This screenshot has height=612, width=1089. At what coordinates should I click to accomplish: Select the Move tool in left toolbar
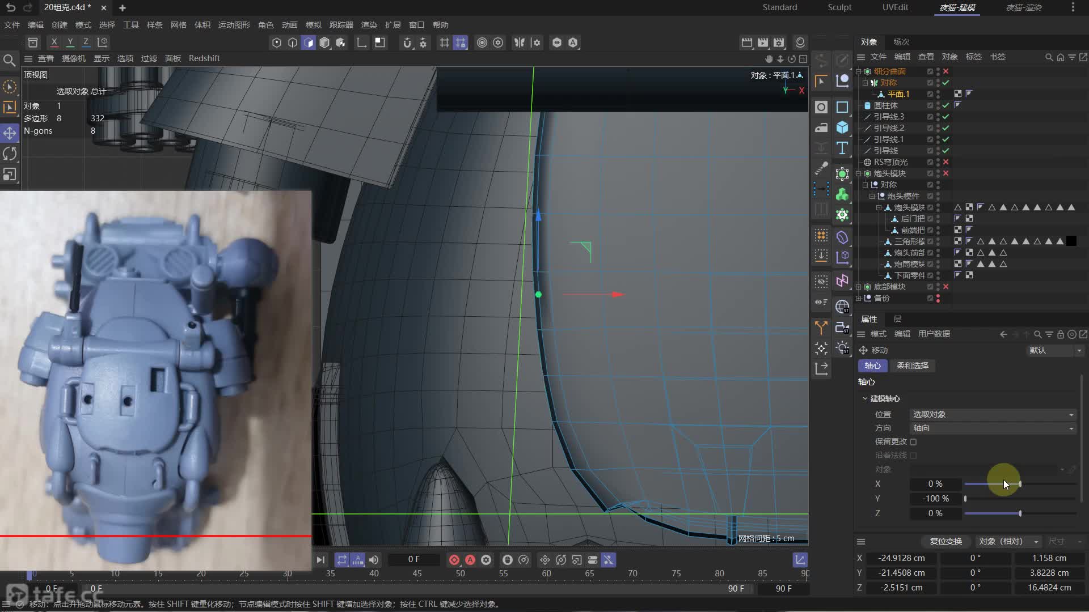pos(10,133)
